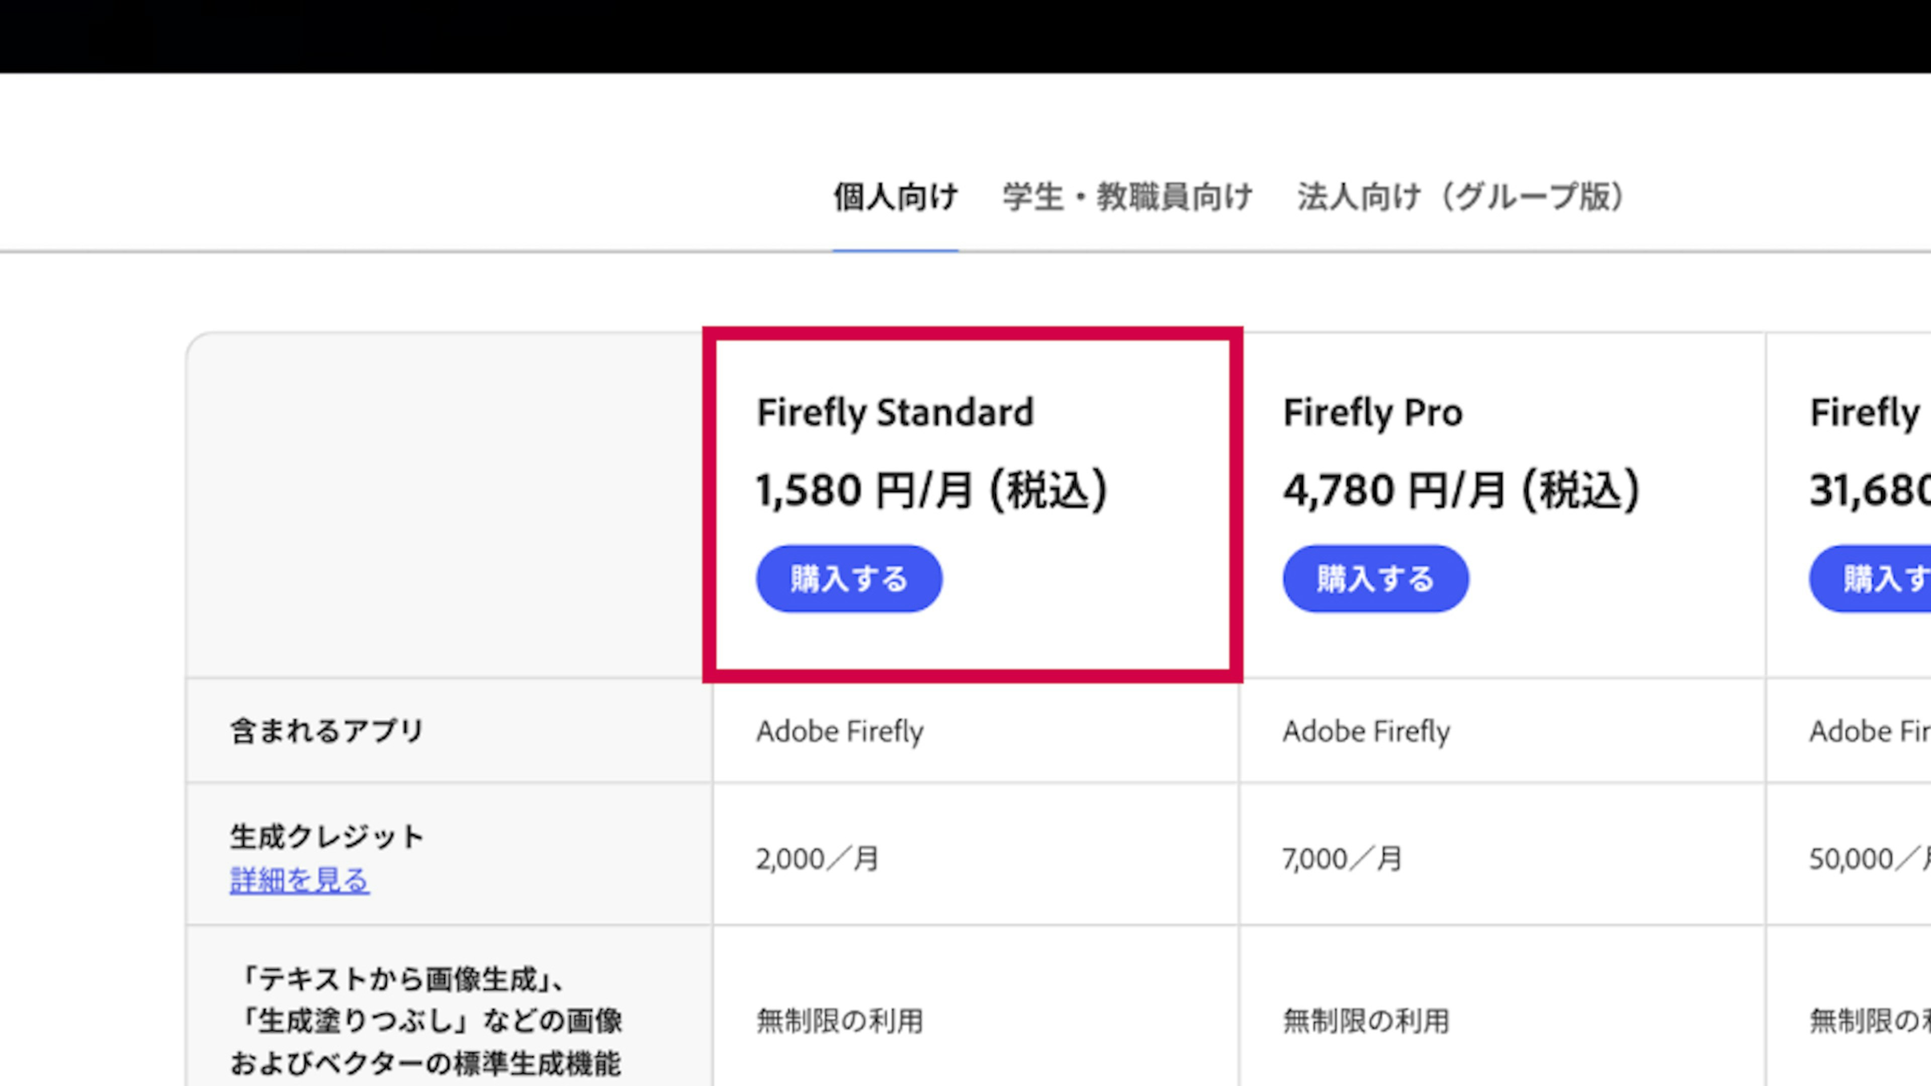Switch to the 学生・教職員向け tab
The height and width of the screenshot is (1086, 1931).
[x=1127, y=197]
